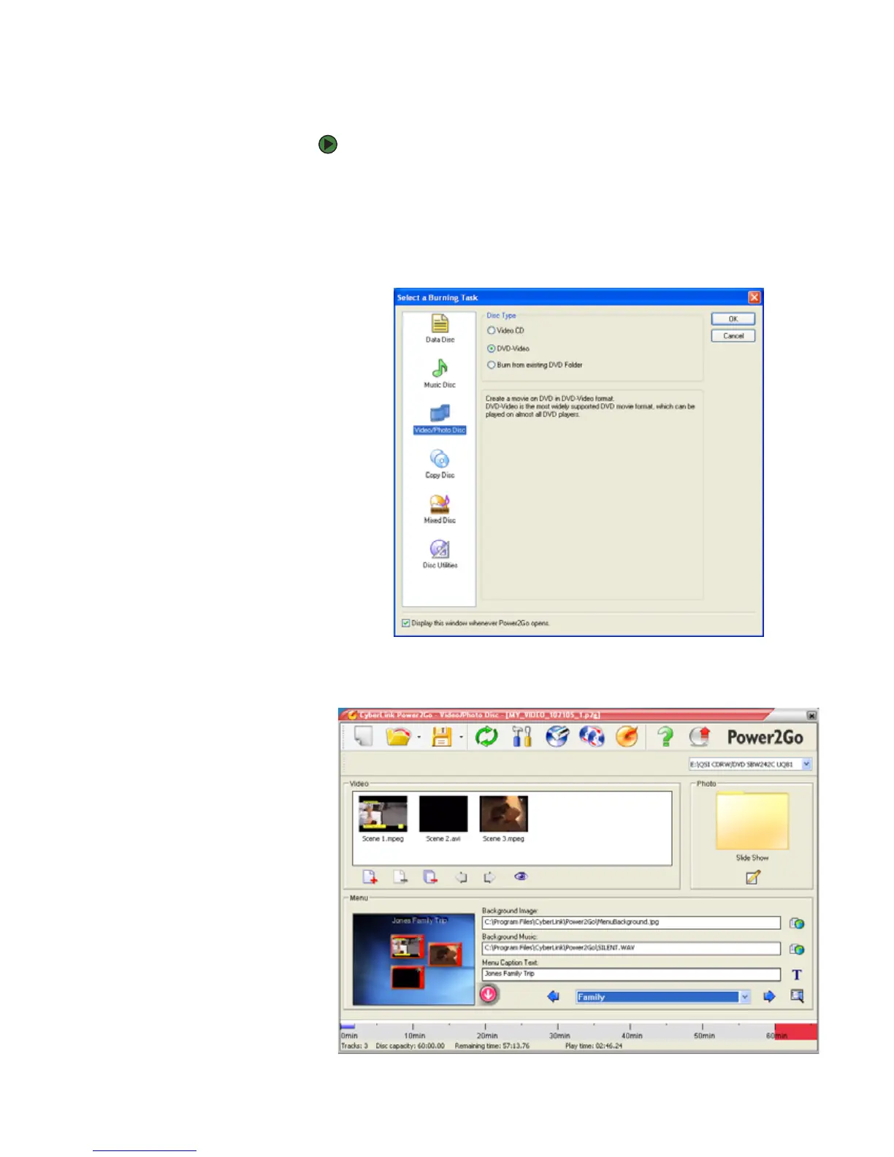894x1157 pixels.
Task: Click the Menu Caption Text field
Action: pos(631,974)
